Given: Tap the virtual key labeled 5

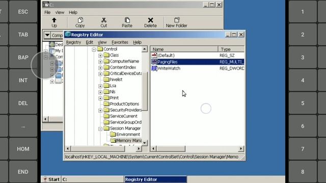Looking at the screenshot, I should click(303, 103).
